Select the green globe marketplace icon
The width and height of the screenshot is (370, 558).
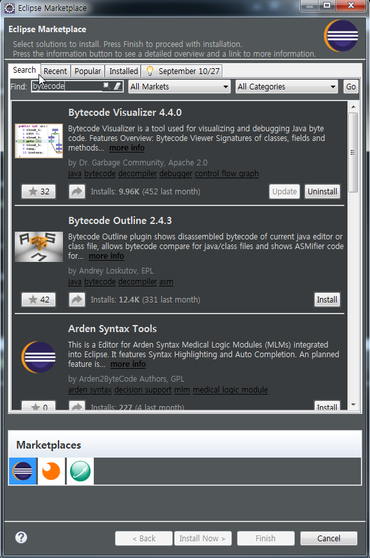pyautogui.click(x=80, y=471)
